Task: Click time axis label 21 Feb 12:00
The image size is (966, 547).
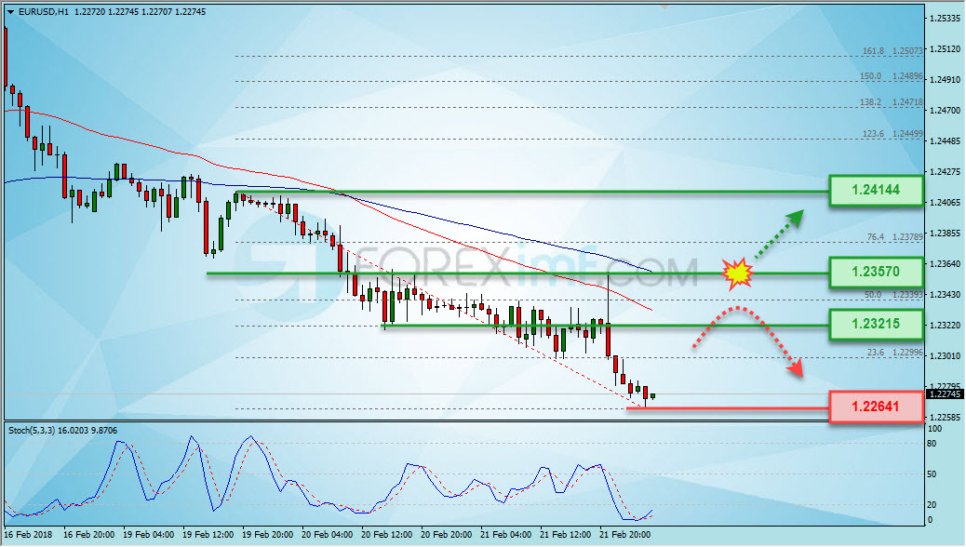Action: click(x=566, y=535)
